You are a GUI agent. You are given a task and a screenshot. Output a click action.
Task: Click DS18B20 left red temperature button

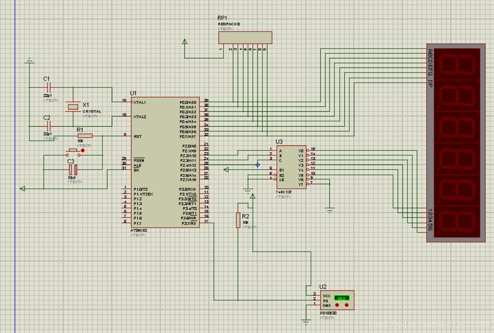click(337, 305)
